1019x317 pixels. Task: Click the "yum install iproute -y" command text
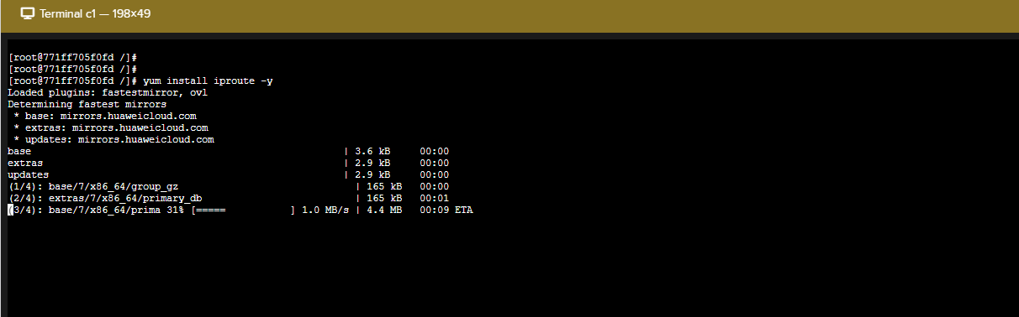click(x=208, y=81)
